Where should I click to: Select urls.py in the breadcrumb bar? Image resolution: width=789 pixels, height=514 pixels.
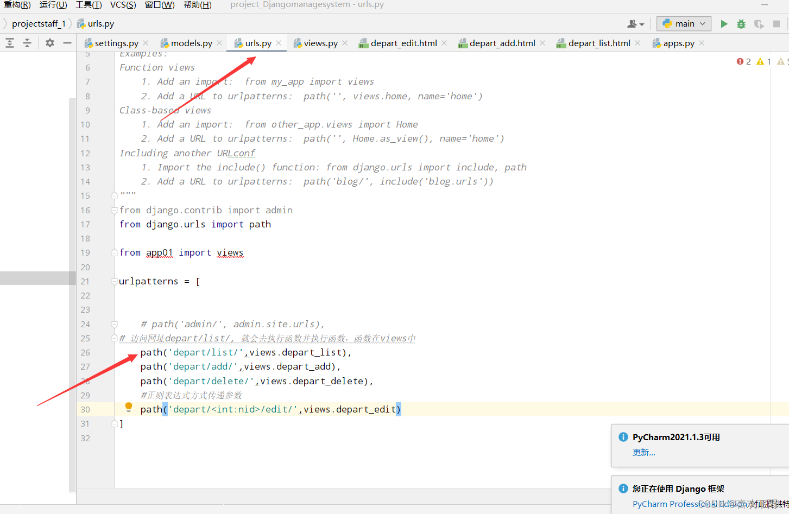pyautogui.click(x=96, y=24)
